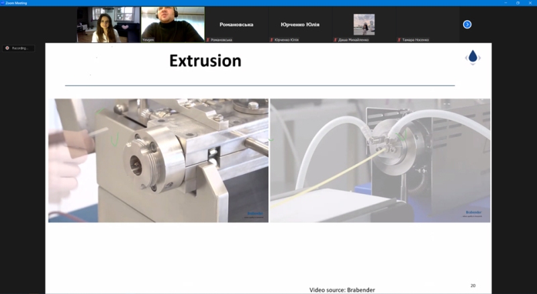Click the Zoom Meeting title bar icon
The width and height of the screenshot is (537, 294).
[3, 3]
